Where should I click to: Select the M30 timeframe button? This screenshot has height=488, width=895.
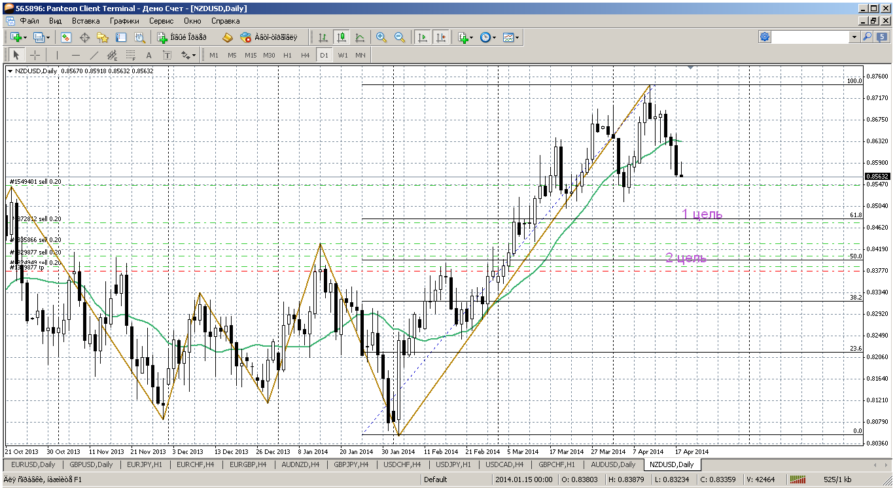[269, 56]
